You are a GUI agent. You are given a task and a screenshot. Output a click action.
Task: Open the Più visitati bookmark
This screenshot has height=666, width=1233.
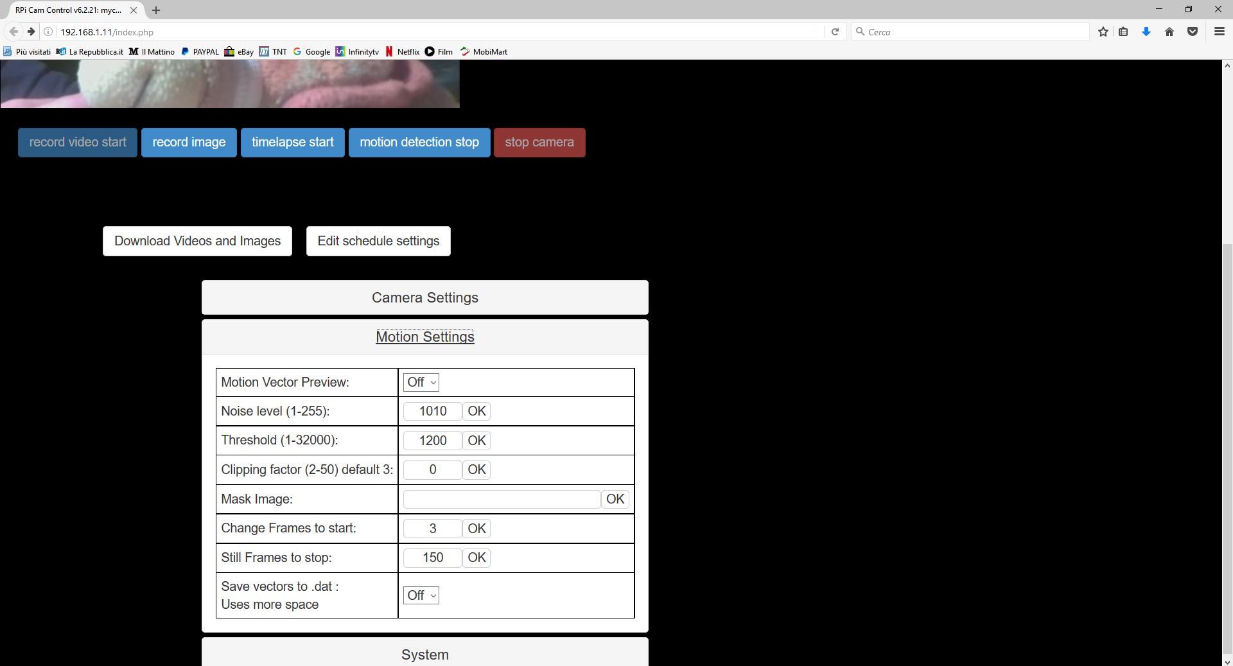click(27, 51)
